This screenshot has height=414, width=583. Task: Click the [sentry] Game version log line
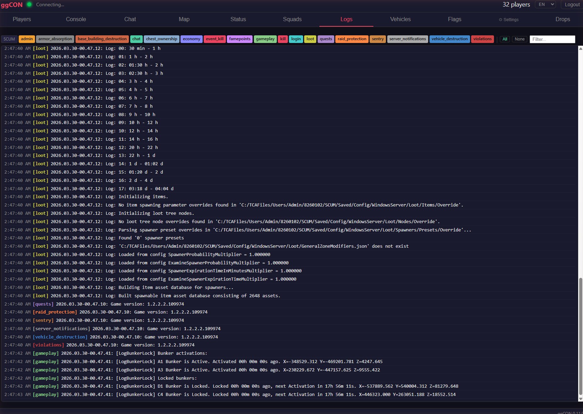point(289,320)
